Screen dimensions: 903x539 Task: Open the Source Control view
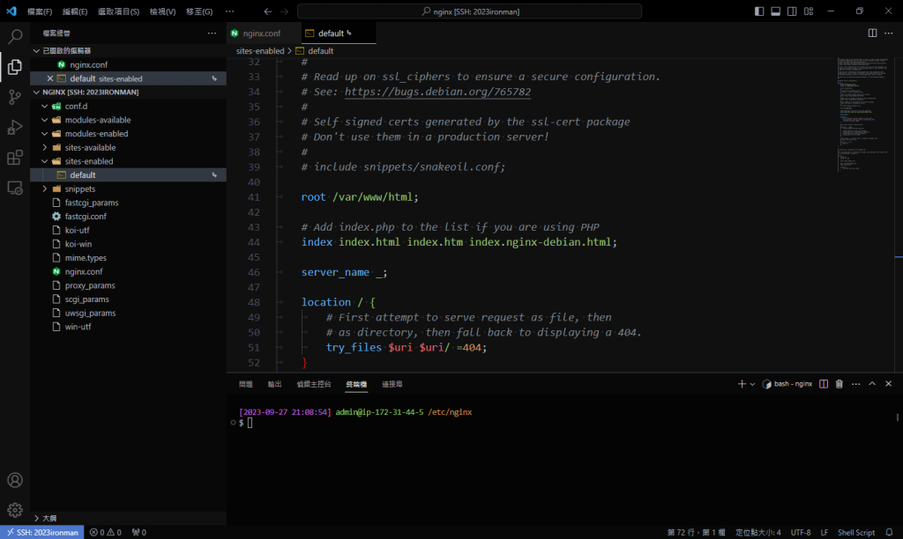pyautogui.click(x=15, y=97)
